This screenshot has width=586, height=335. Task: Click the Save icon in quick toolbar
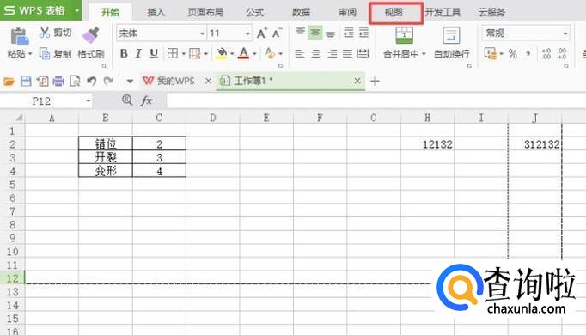(x=26, y=81)
